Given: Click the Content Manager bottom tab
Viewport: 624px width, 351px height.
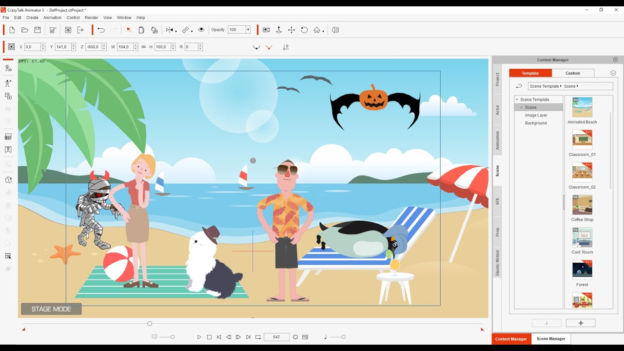Looking at the screenshot, I should pos(511,339).
